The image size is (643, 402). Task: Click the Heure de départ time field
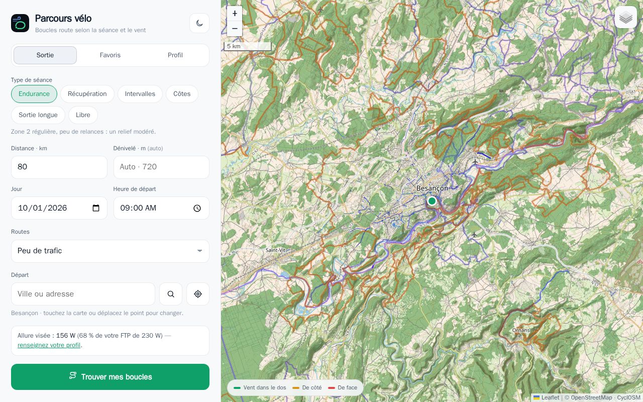click(x=161, y=208)
